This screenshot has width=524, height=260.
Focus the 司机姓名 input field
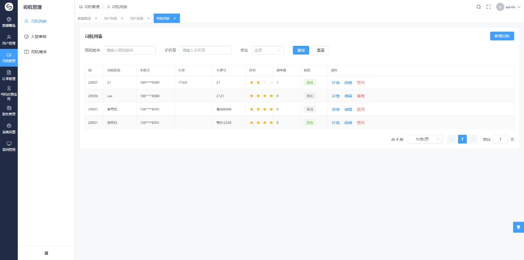tap(130, 50)
